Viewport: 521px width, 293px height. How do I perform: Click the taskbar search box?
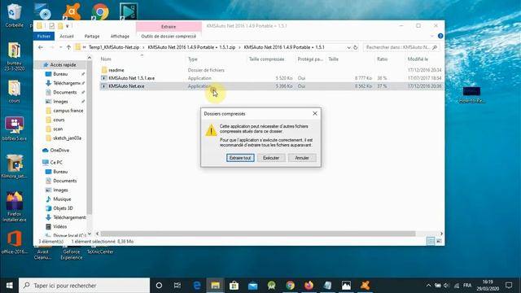tap(85, 286)
